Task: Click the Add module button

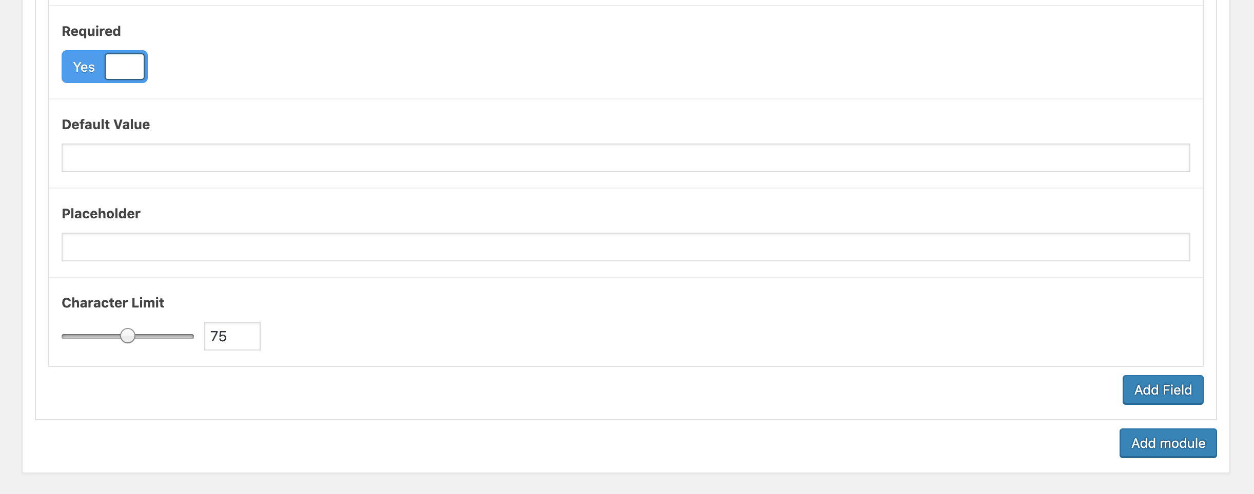Action: coord(1168,443)
